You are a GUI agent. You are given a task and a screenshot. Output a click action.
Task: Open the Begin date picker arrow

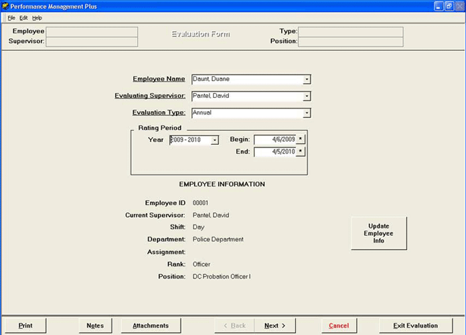[301, 139]
